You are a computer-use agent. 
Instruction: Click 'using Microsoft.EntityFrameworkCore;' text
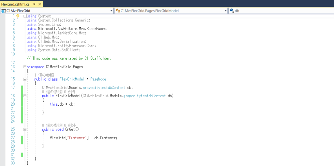62,46
